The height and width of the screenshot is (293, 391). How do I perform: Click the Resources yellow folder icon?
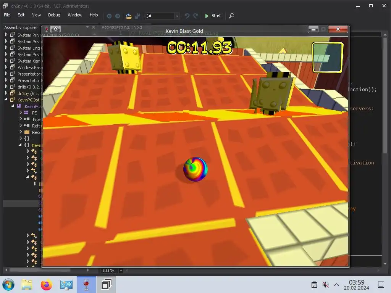click(27, 132)
